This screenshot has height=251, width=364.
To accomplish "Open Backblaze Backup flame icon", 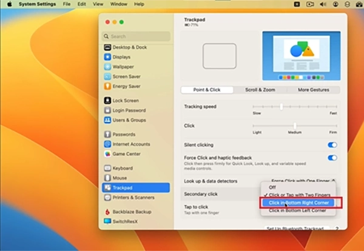I will pos(107,212).
